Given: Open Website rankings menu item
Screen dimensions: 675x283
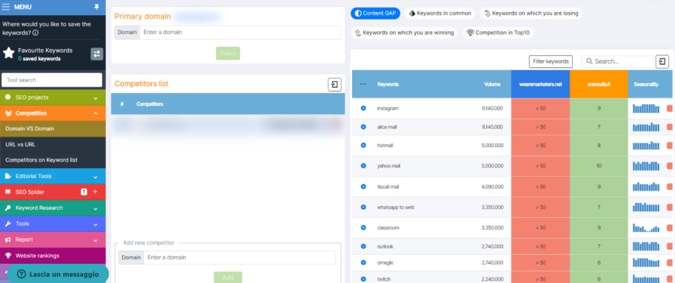Looking at the screenshot, I should click(53, 255).
